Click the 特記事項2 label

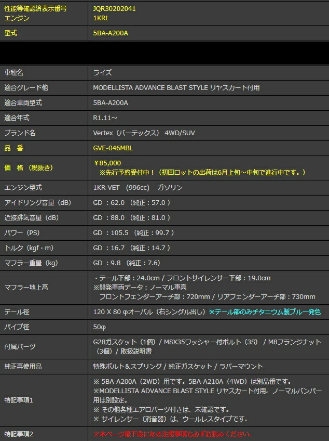tap(19, 434)
